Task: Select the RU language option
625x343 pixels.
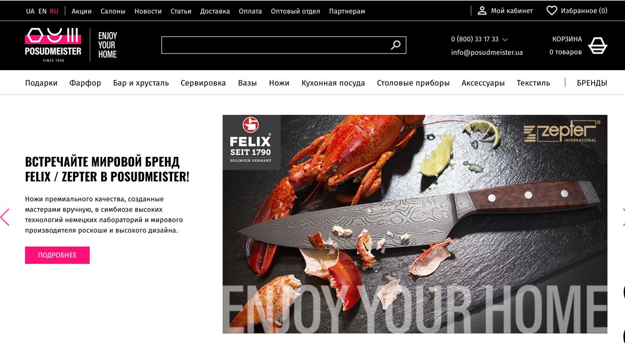Action: pyautogui.click(x=54, y=11)
